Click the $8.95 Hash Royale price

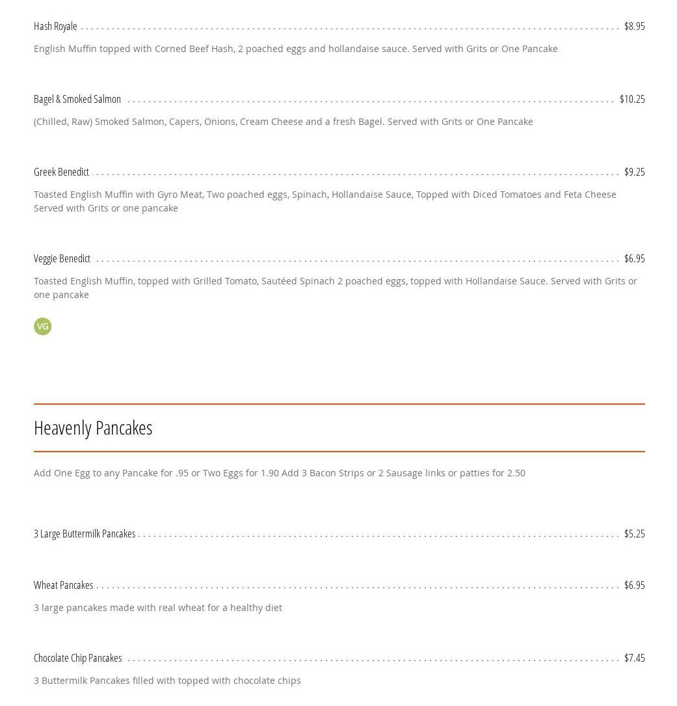pos(634,26)
